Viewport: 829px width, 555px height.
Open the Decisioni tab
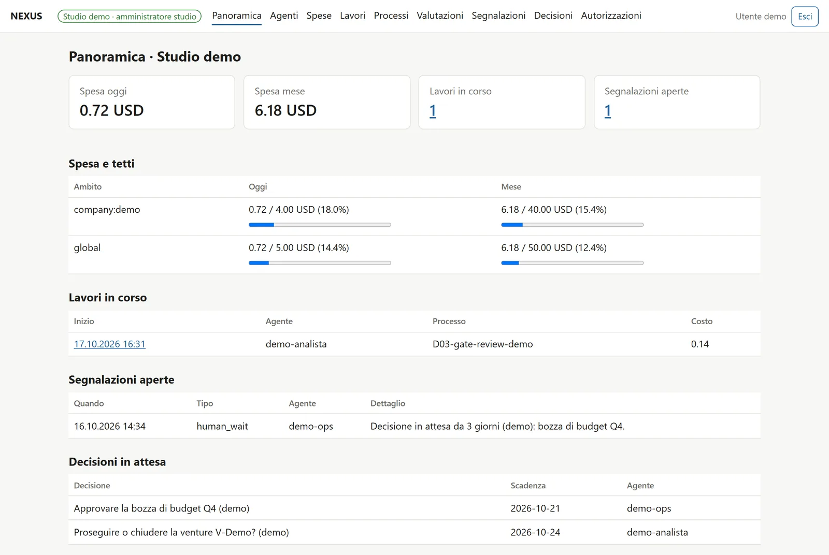tap(553, 16)
